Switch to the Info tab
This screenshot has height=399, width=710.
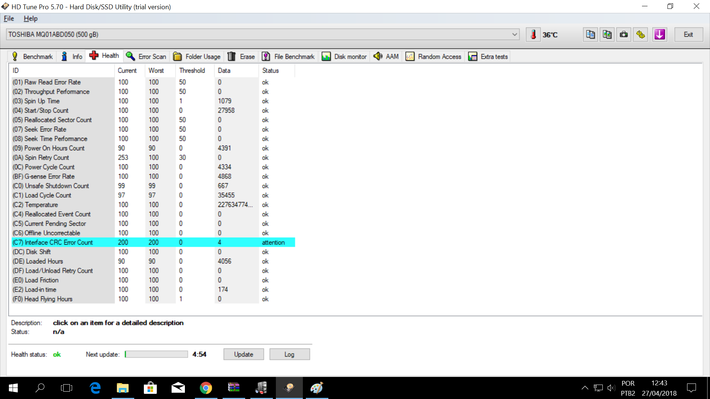(72, 57)
